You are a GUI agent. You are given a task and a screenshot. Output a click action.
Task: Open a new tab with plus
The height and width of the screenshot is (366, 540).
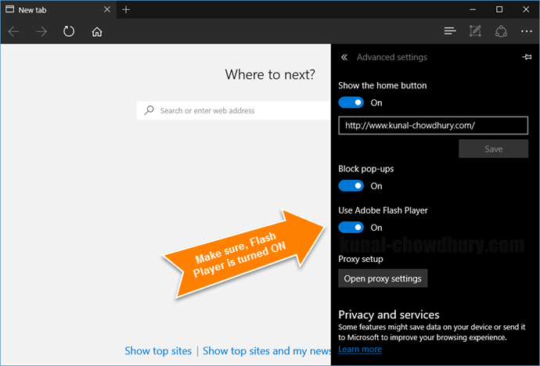126,9
